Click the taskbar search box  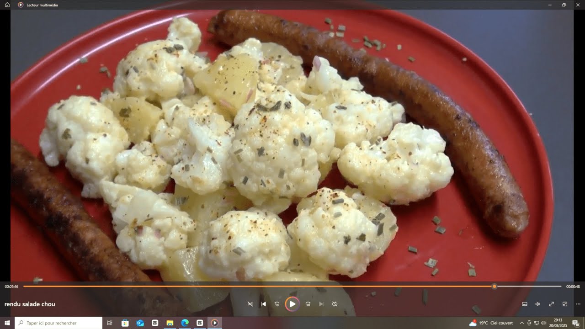click(x=58, y=323)
